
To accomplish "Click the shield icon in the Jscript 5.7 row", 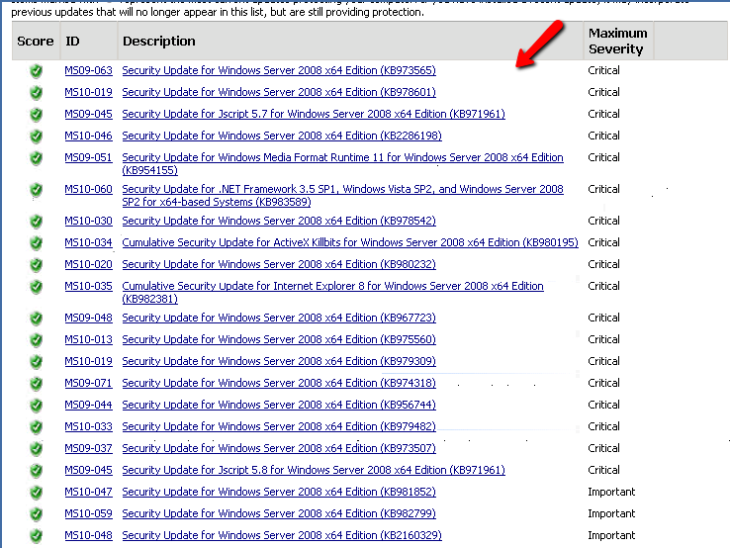I will [36, 114].
